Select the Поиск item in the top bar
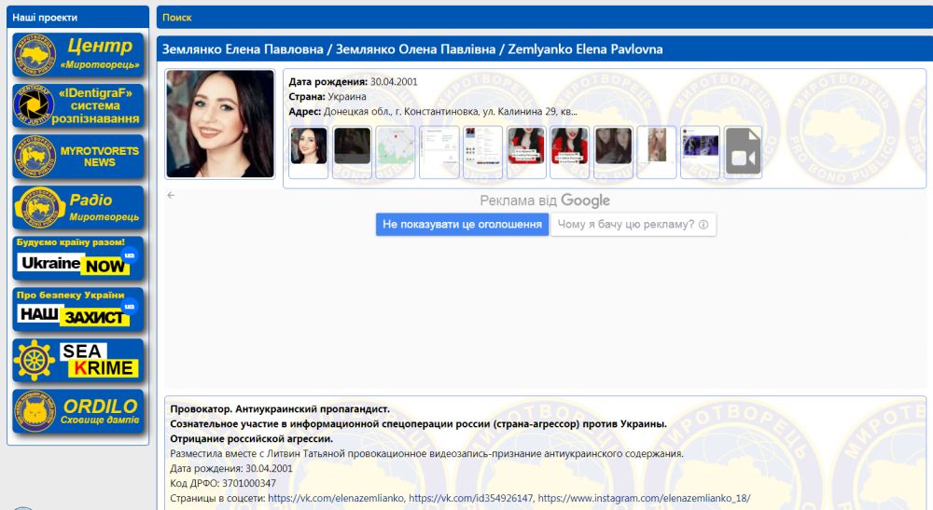Image resolution: width=933 pixels, height=510 pixels. pos(177,17)
